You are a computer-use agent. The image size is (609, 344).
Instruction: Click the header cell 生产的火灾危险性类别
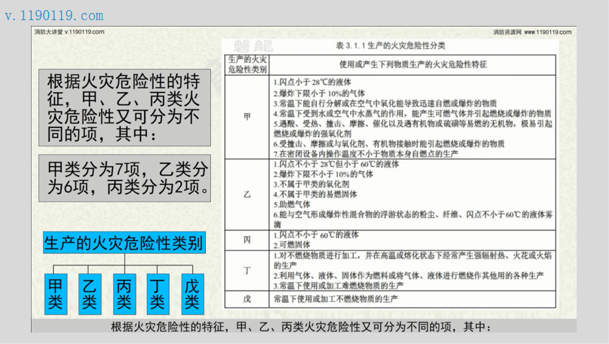(247, 65)
